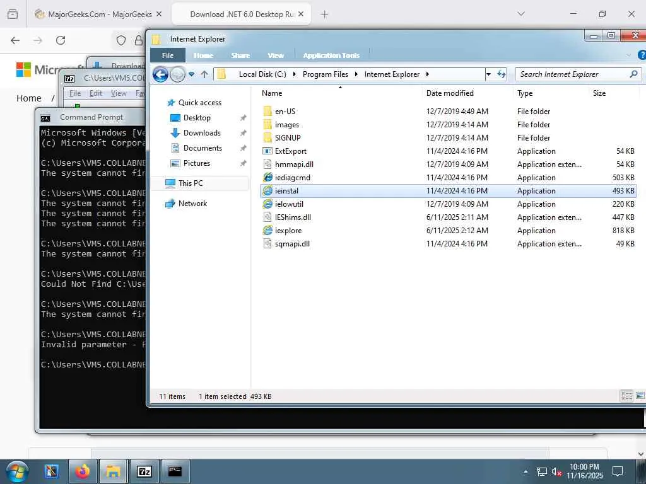
Task: Select Local Disk (C:) in address bar
Action: coord(262,74)
